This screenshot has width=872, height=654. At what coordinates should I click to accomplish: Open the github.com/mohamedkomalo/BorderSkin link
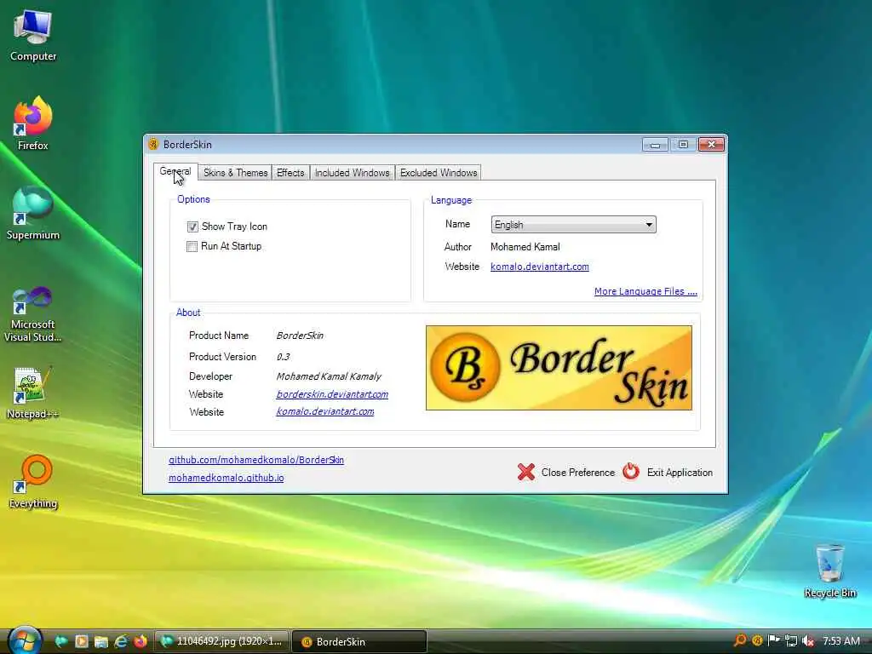[256, 460]
